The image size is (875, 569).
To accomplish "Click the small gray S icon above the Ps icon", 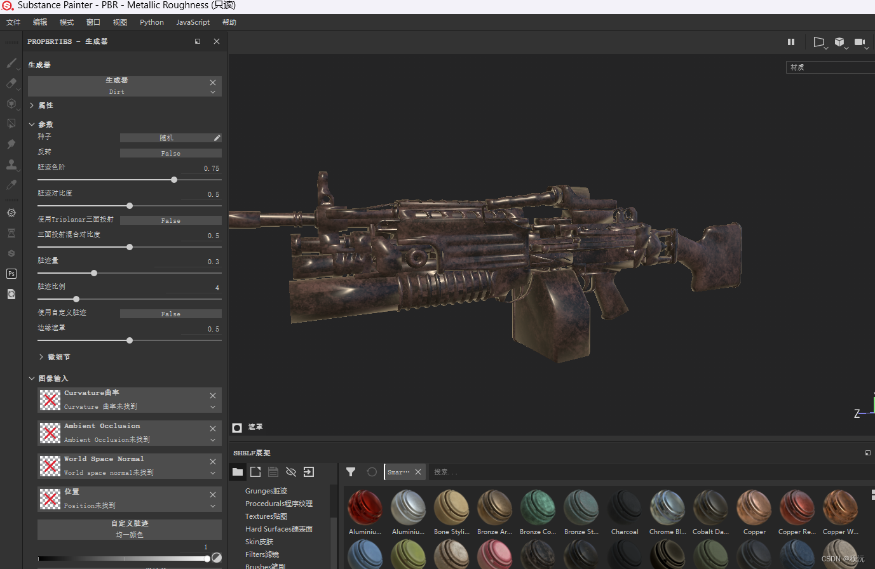I will (11, 253).
